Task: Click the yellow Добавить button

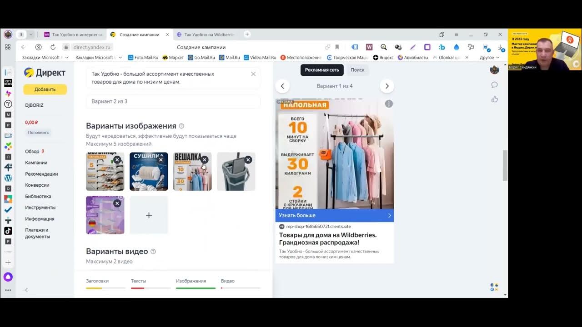Action: (45, 89)
